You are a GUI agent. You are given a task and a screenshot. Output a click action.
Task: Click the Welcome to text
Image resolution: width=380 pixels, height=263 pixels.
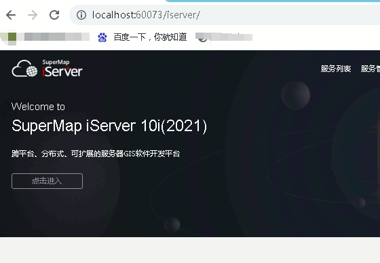tap(38, 107)
